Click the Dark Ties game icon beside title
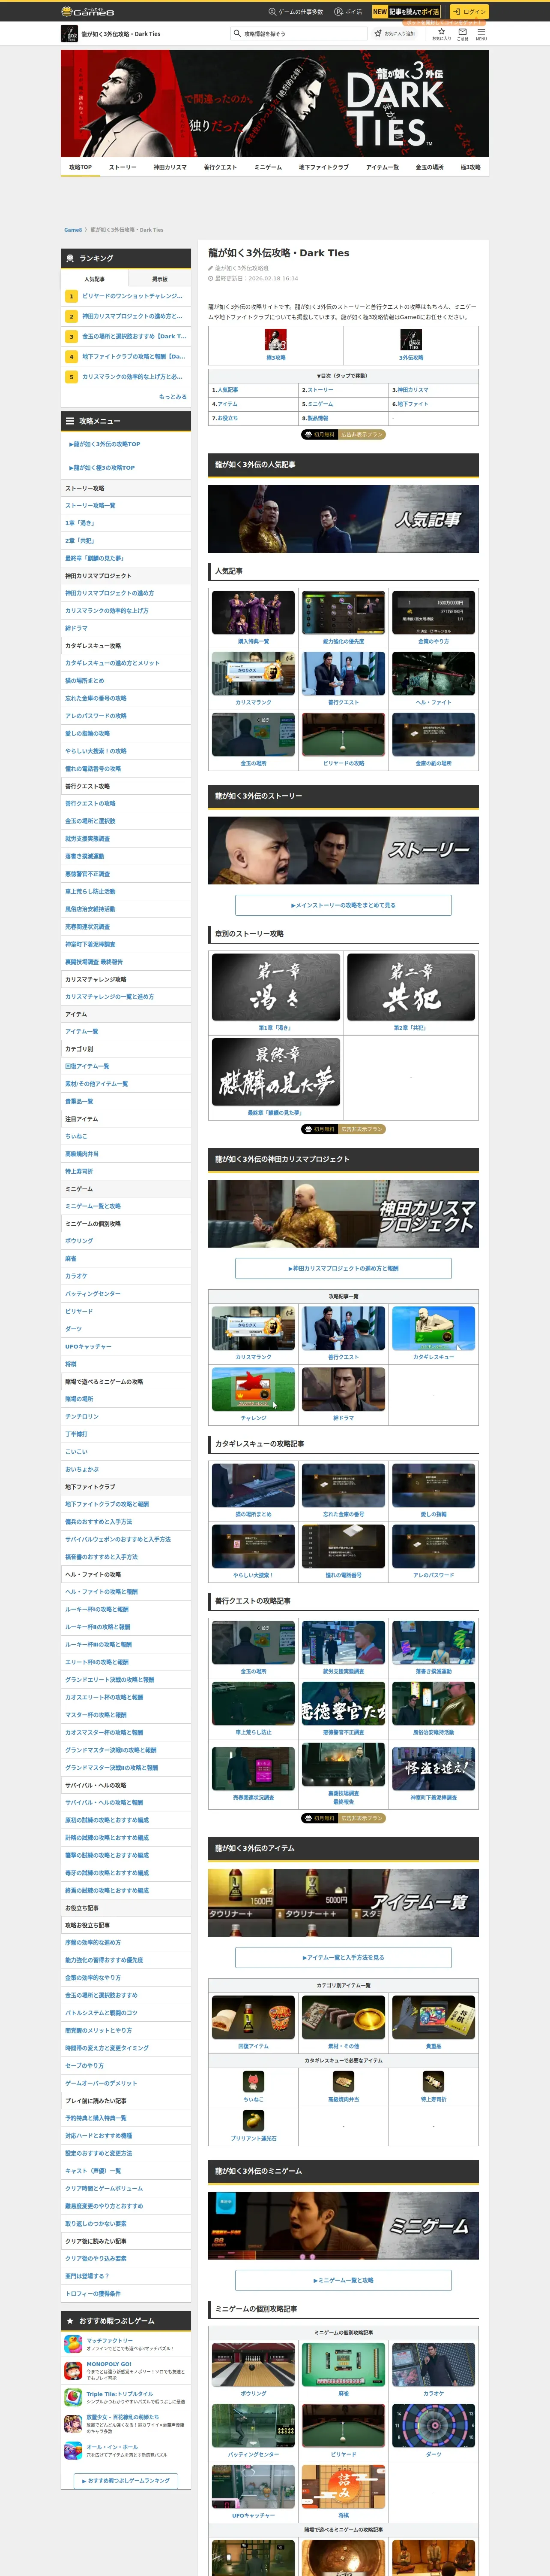The image size is (550, 2576). [x=69, y=34]
